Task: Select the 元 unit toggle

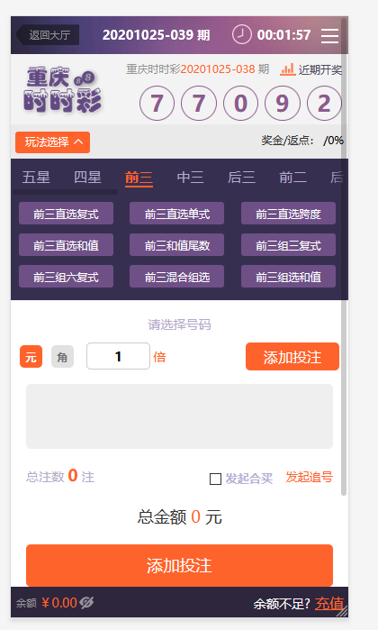Action: (x=31, y=356)
